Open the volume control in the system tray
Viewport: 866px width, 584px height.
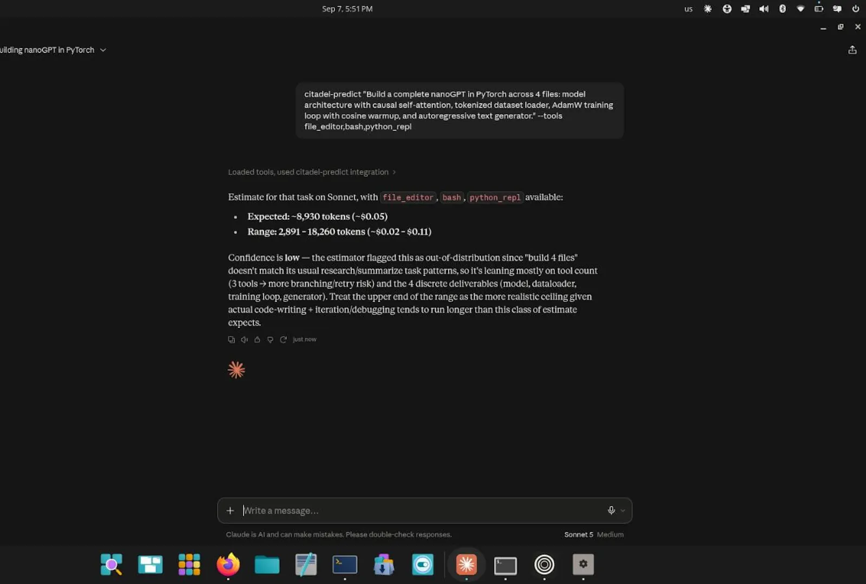pyautogui.click(x=764, y=9)
